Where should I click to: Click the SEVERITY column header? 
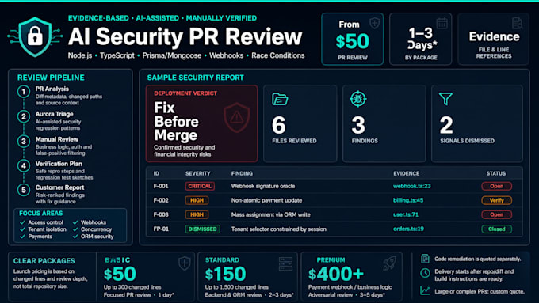[197, 173]
